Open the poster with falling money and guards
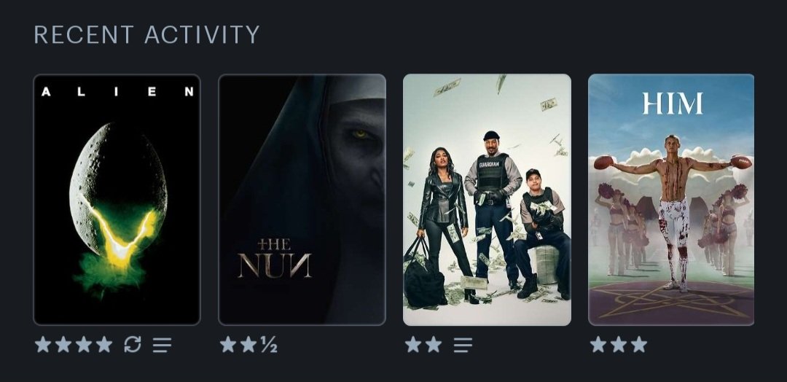Screen dimensions: 787x382 point(487,200)
